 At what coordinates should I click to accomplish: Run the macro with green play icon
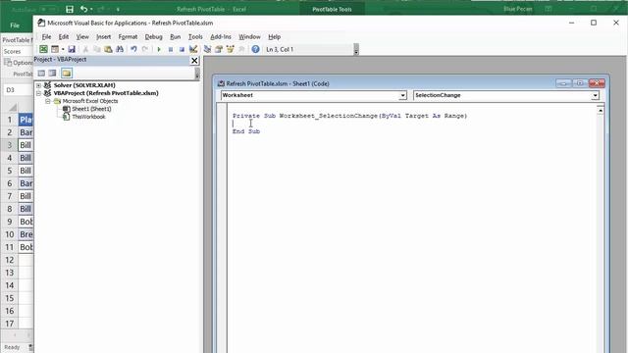coord(159,49)
